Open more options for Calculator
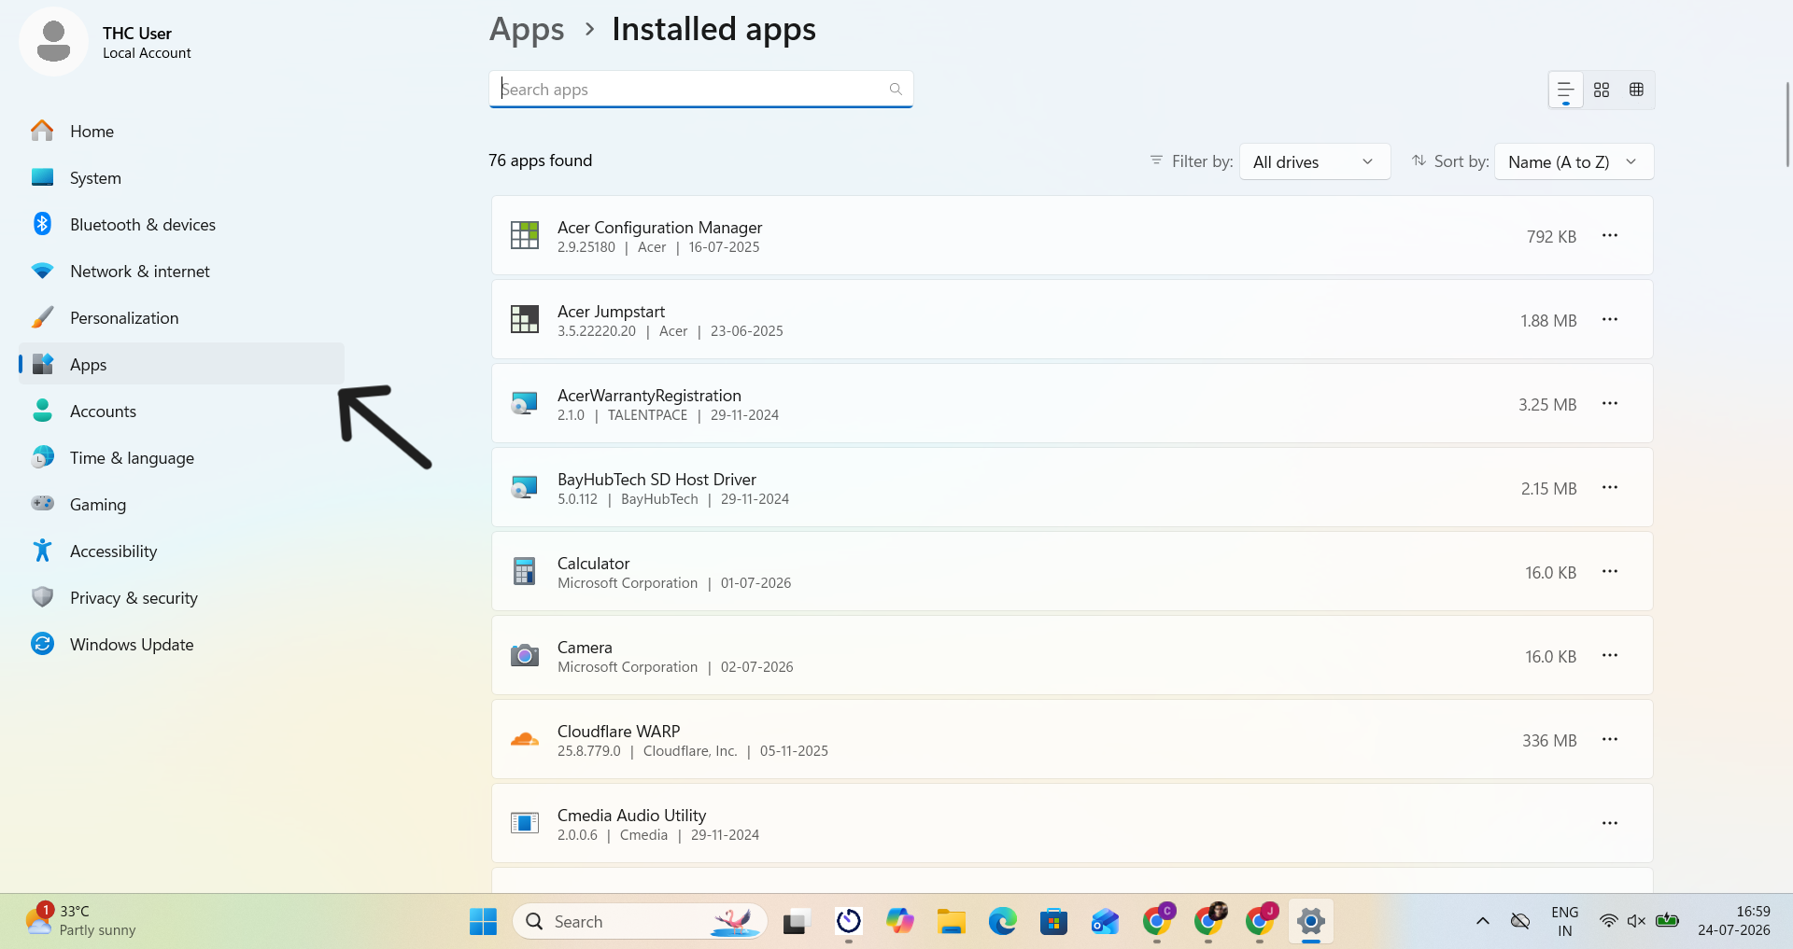This screenshot has height=949, width=1793. tap(1610, 571)
